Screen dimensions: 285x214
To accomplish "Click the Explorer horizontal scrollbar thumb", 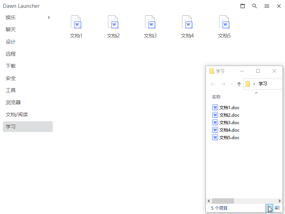I will 223,201.
